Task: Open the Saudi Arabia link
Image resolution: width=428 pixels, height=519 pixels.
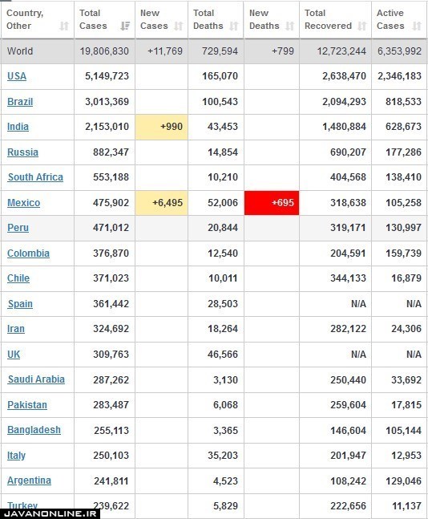Action: coord(36,379)
